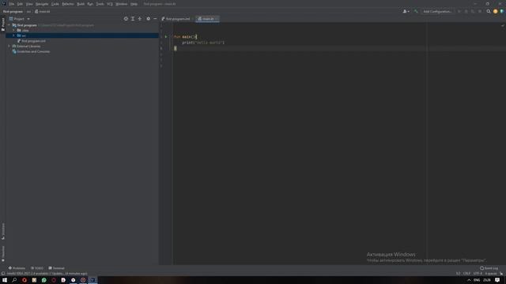Open the Navigate menu

tap(42, 4)
